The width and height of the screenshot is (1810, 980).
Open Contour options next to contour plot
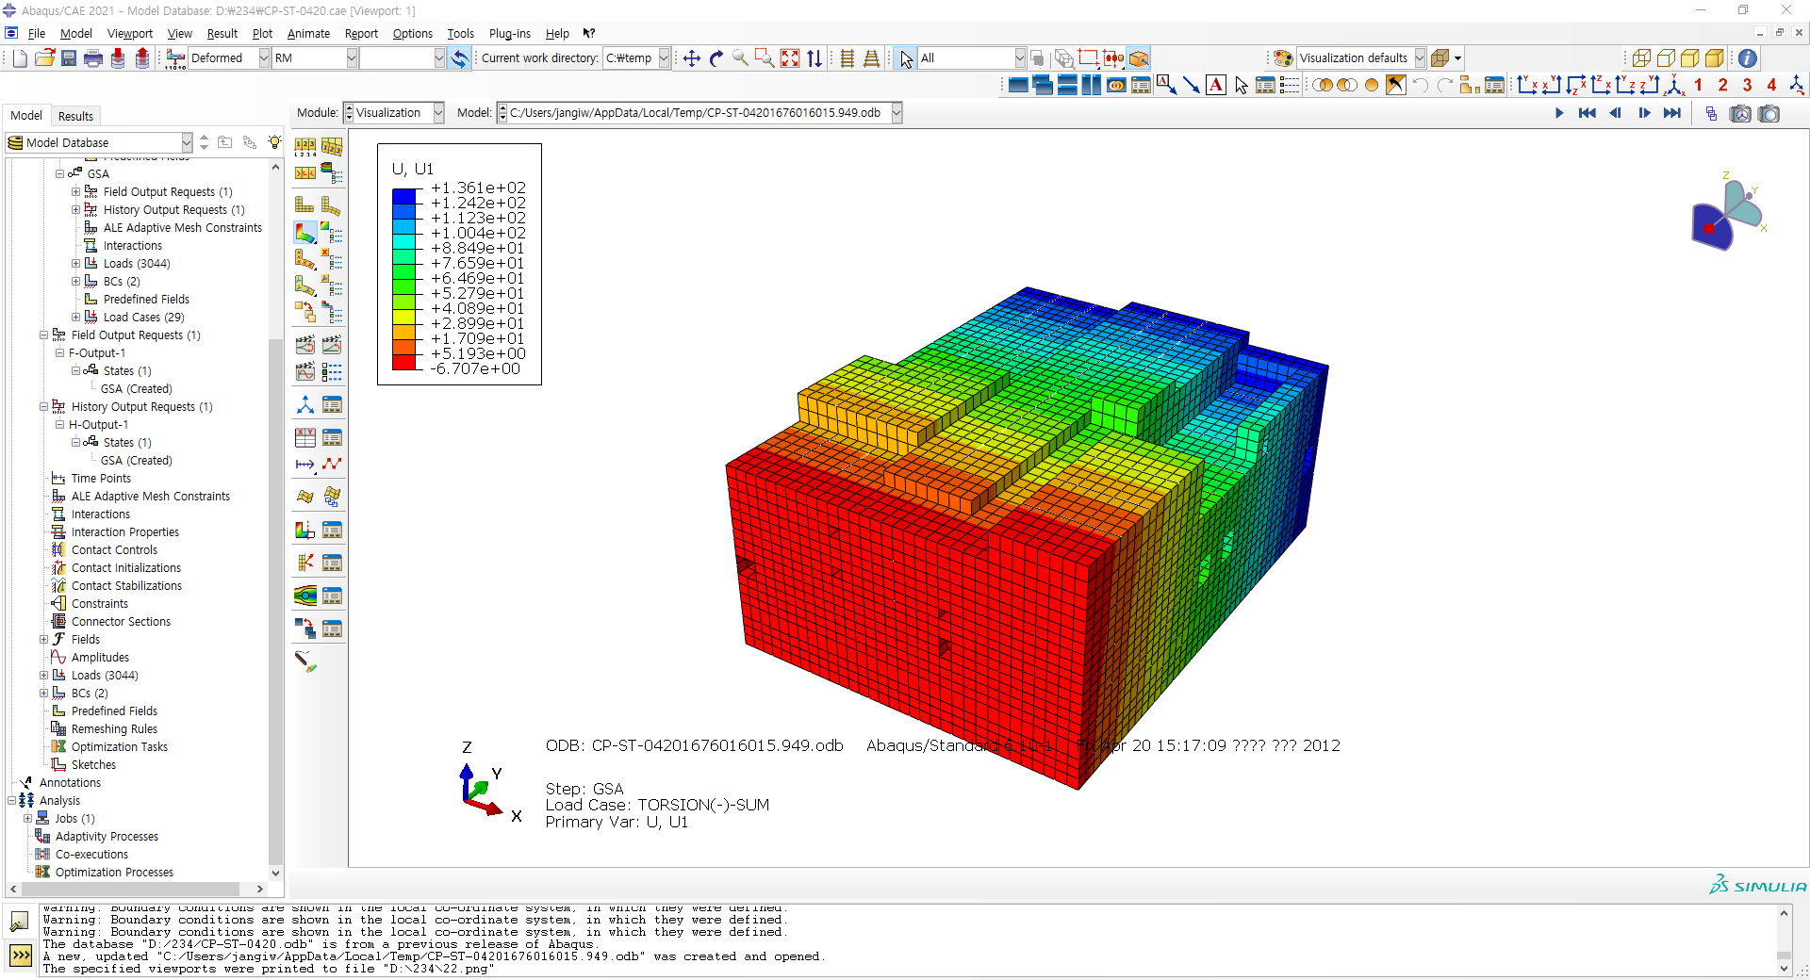tap(332, 232)
